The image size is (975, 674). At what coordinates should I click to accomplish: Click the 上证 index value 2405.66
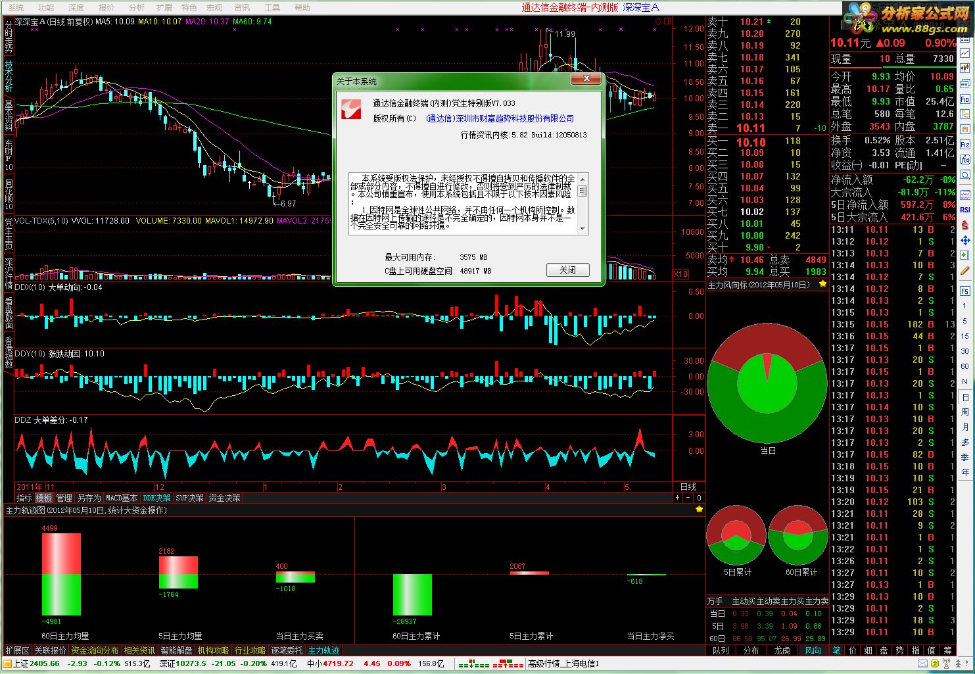coord(44,663)
